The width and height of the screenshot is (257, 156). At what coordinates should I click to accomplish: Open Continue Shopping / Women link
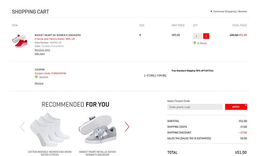click(230, 12)
